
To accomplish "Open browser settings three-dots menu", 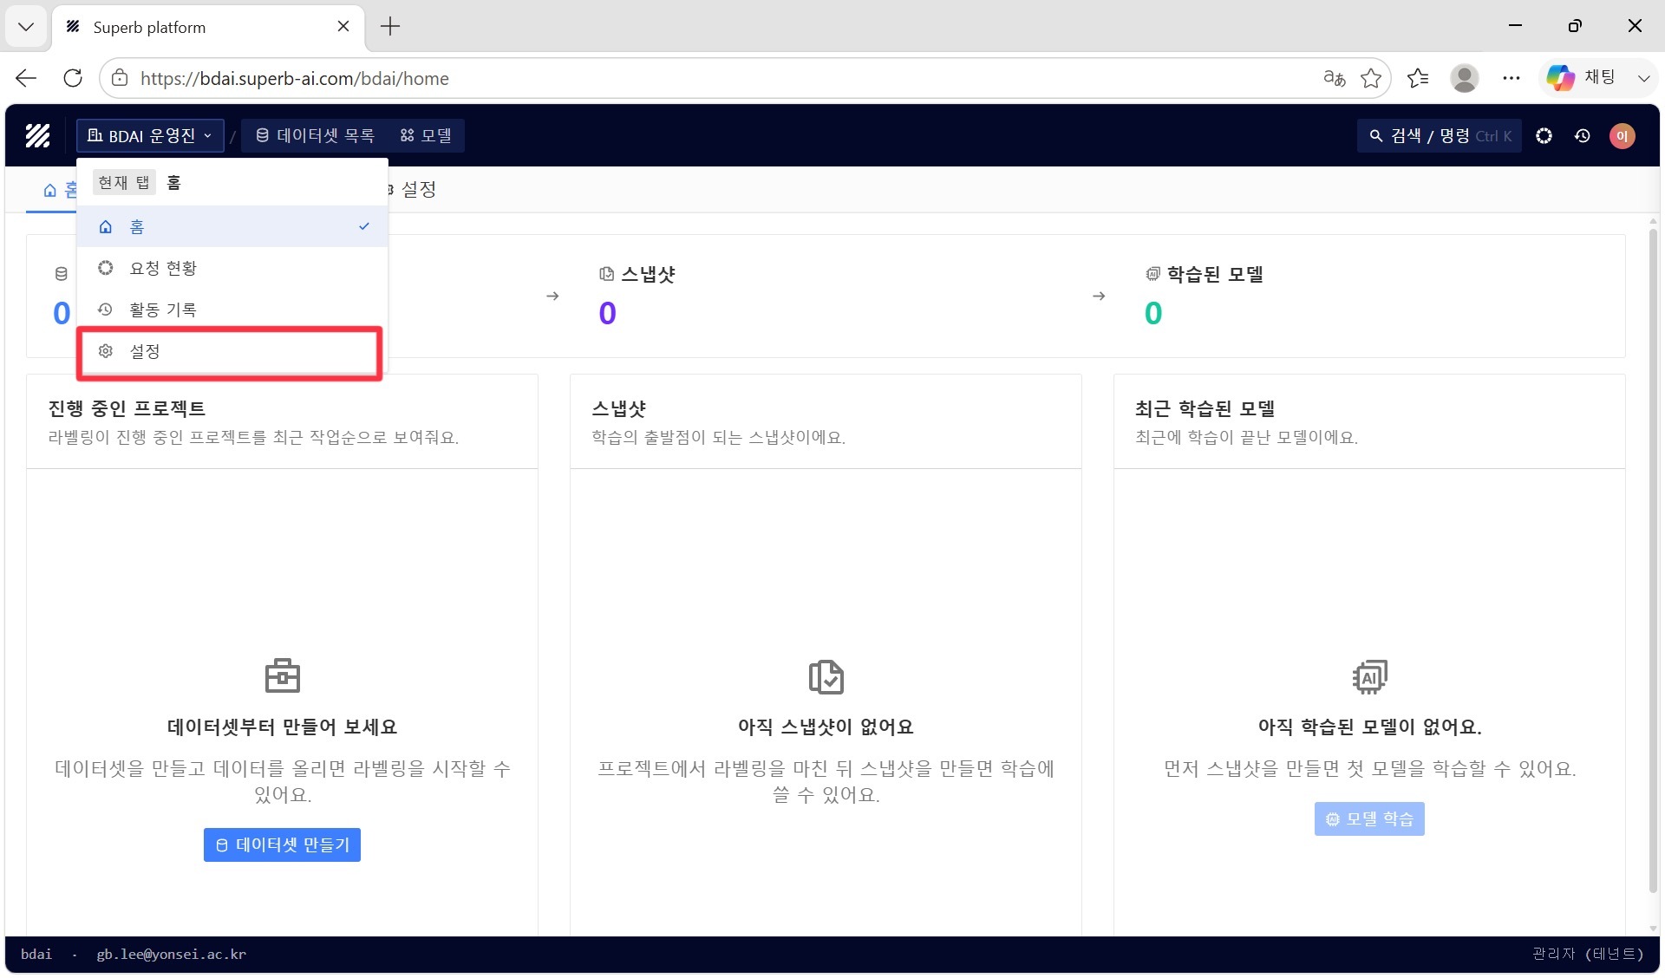I will click(1512, 78).
